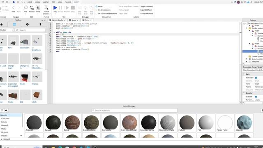263x148 pixels.
Task: Toggle the Archivable checkbox in Properties
Action: 256,78
